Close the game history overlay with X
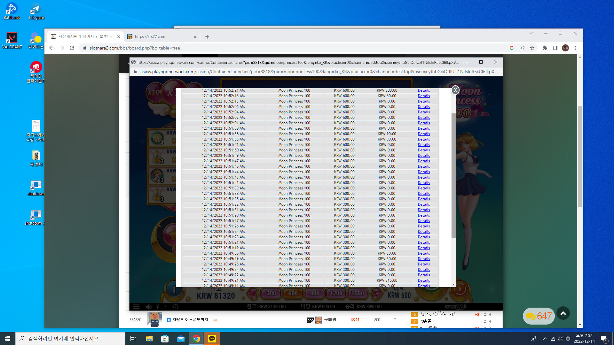614x345 pixels. (455, 90)
